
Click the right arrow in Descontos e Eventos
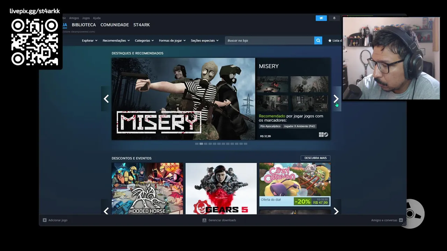pyautogui.click(x=336, y=211)
